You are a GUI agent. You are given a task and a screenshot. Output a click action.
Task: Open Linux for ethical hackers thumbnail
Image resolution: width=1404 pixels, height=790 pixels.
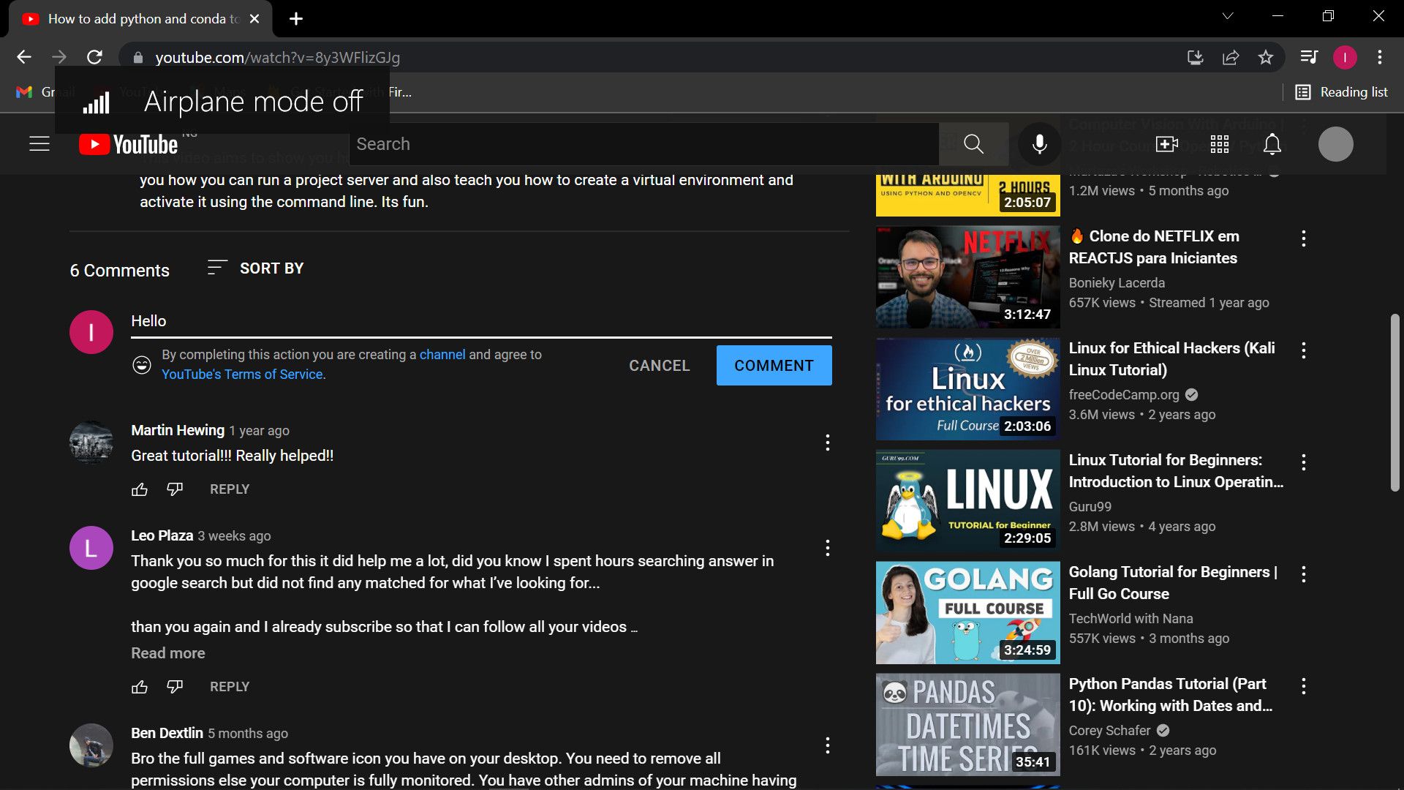pos(967,389)
